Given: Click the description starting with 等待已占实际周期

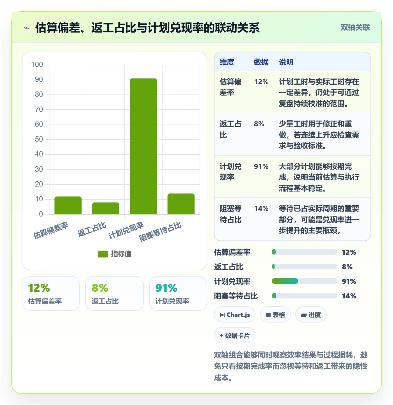Looking at the screenshot, I should coord(319,220).
